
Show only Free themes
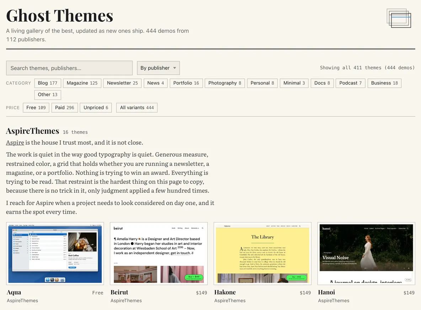tap(36, 108)
